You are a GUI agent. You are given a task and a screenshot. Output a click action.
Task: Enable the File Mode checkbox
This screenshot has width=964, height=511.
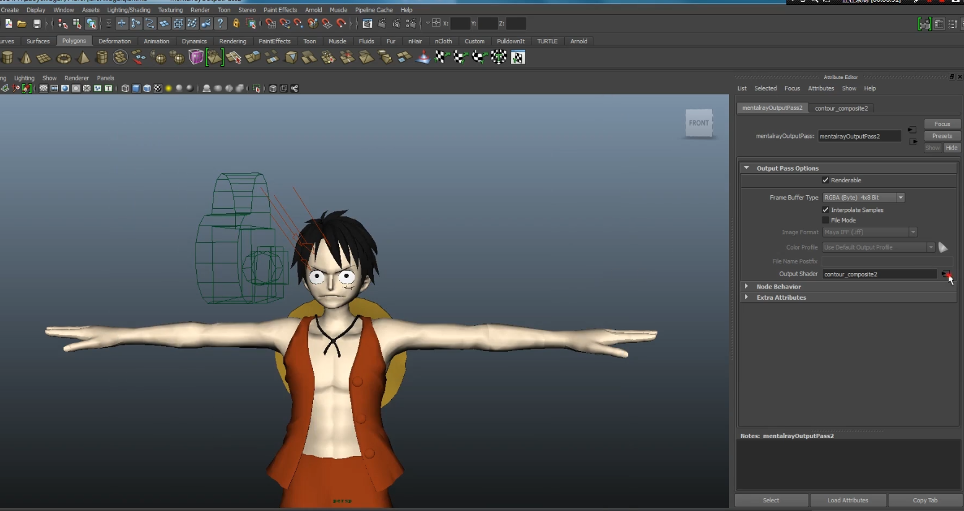click(825, 220)
